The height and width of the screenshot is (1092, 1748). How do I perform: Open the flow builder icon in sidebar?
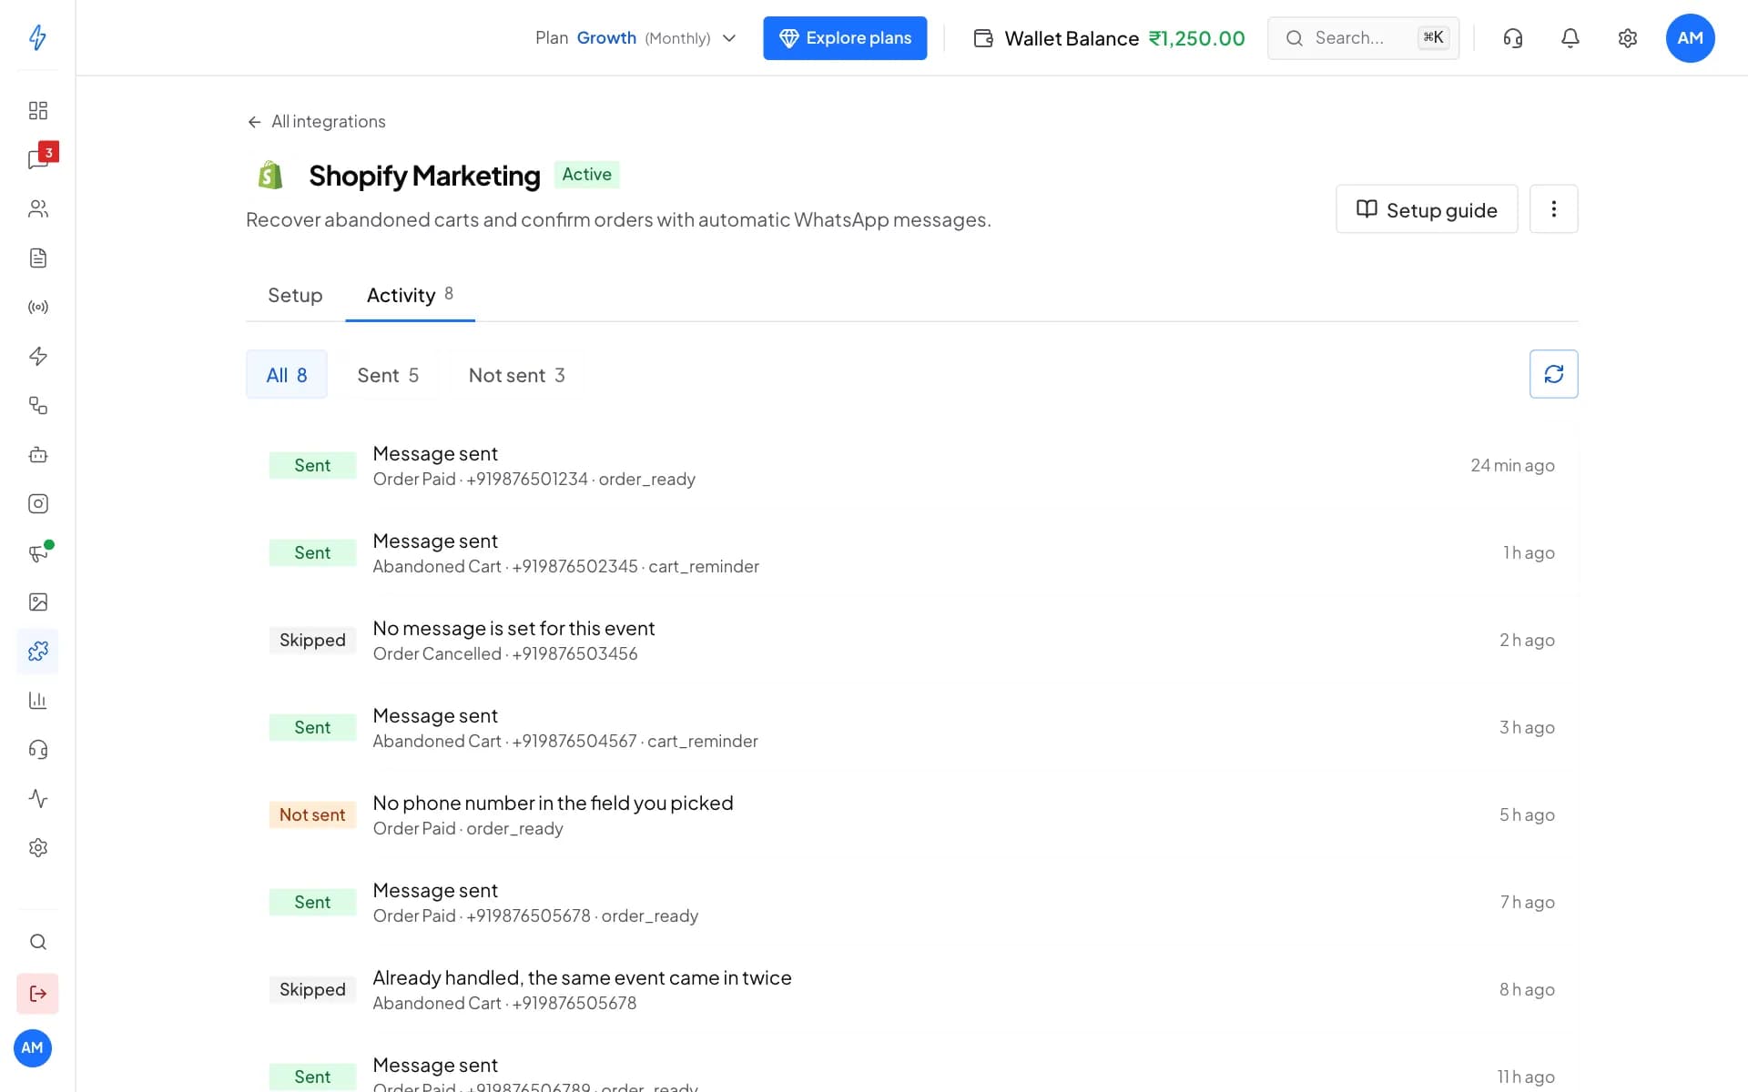click(37, 405)
